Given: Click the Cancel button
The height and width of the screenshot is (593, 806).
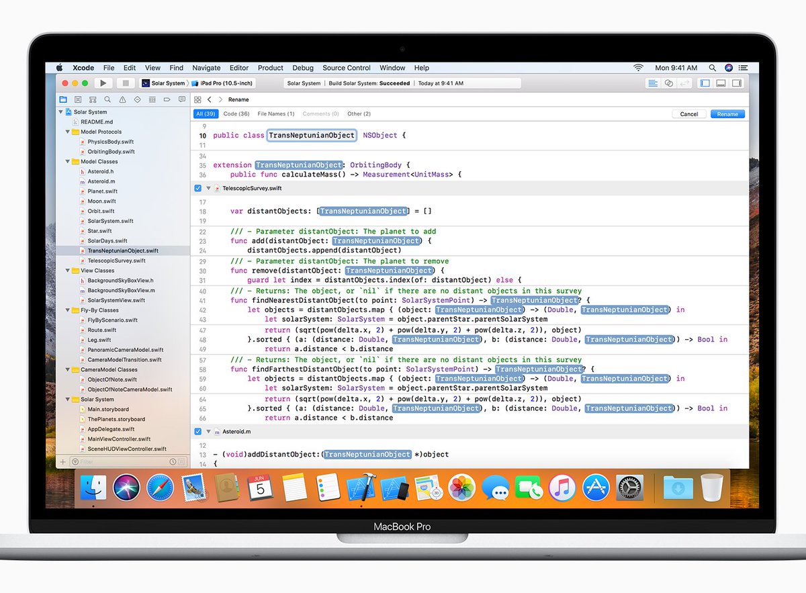Looking at the screenshot, I should pos(689,114).
